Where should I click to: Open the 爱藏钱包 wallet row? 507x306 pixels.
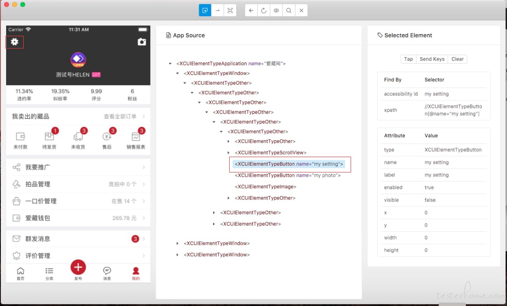click(78, 218)
